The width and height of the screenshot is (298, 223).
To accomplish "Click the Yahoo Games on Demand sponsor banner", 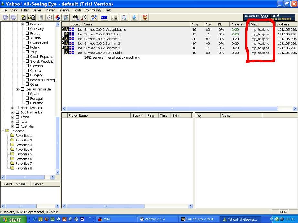I will pos(269,17).
